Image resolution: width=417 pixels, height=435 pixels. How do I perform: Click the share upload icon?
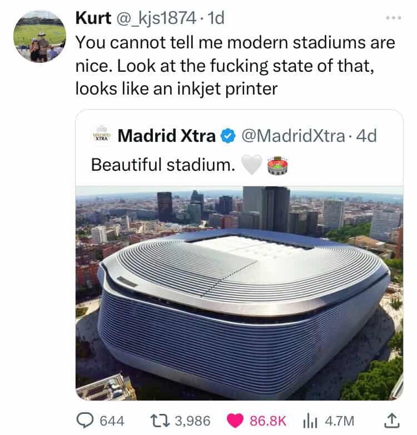point(392,421)
